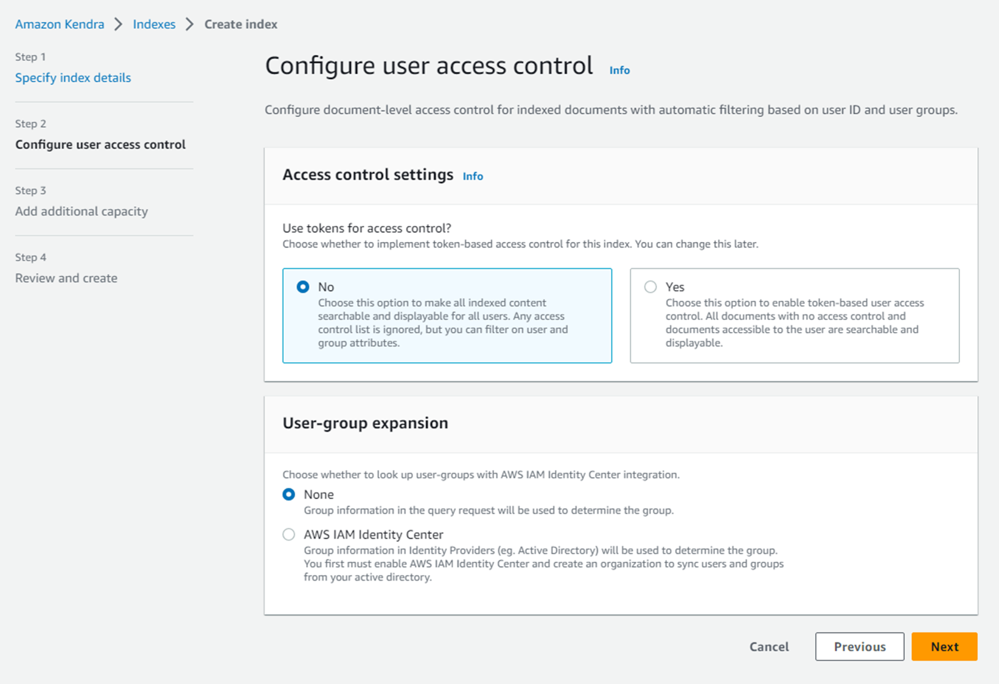
Task: Return to Step 1 Specify index details
Action: [73, 78]
